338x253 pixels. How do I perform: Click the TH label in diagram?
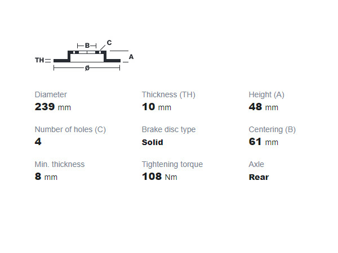click(x=39, y=60)
